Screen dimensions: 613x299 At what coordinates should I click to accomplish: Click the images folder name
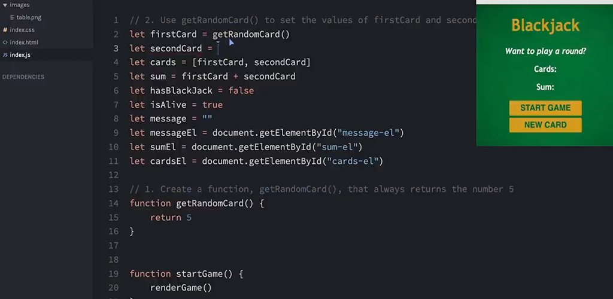click(x=20, y=5)
